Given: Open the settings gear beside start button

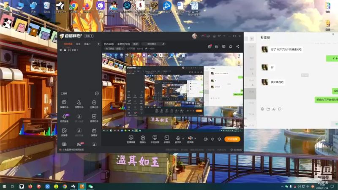Looking at the screenshot, I should coord(219,139).
